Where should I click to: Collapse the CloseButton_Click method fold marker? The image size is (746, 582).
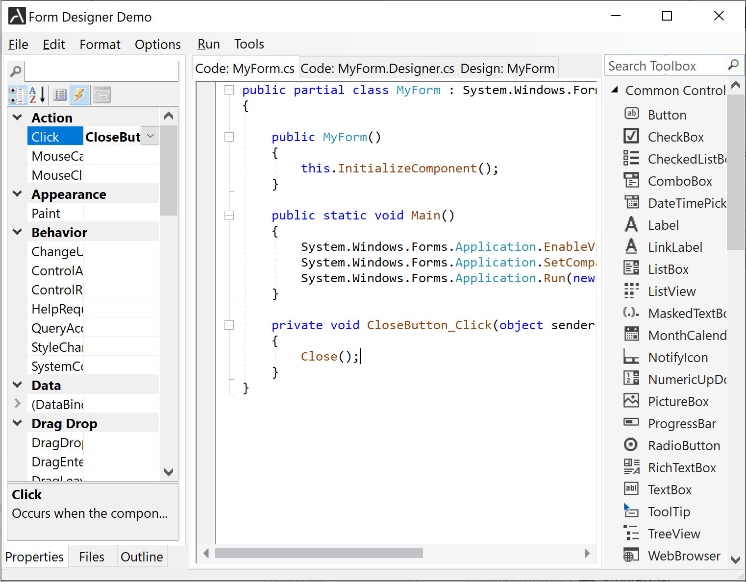[x=229, y=325]
